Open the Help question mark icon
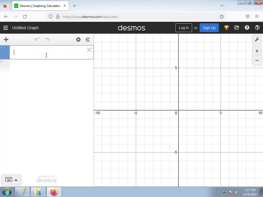The width and height of the screenshot is (263, 197). pos(247,27)
